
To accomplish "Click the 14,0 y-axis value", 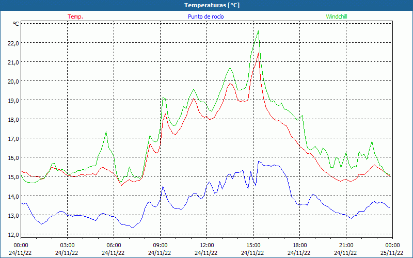I will pyautogui.click(x=14, y=196).
